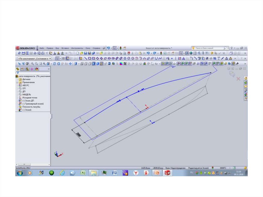Cancel the sketch with the red X corner icon
263x197 pixels.
point(238,79)
